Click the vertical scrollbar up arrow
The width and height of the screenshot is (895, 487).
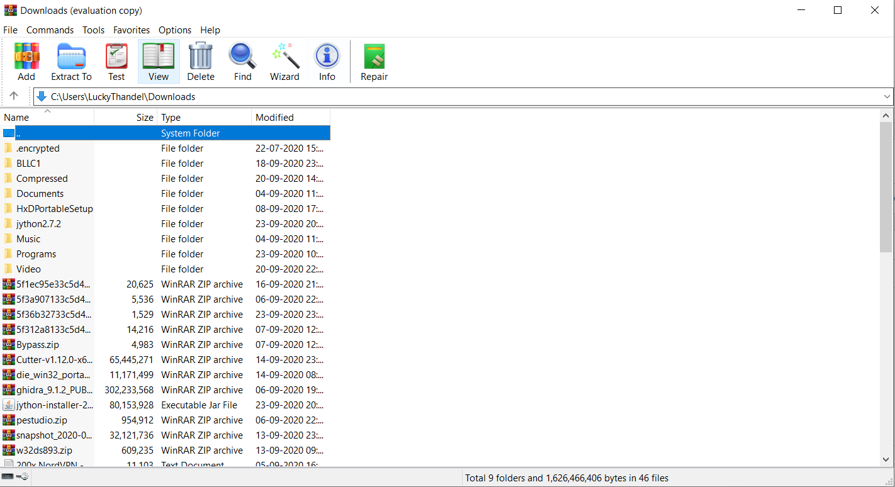pyautogui.click(x=886, y=116)
